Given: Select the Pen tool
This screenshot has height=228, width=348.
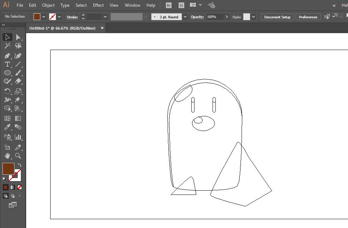Looking at the screenshot, I should pos(7,56).
